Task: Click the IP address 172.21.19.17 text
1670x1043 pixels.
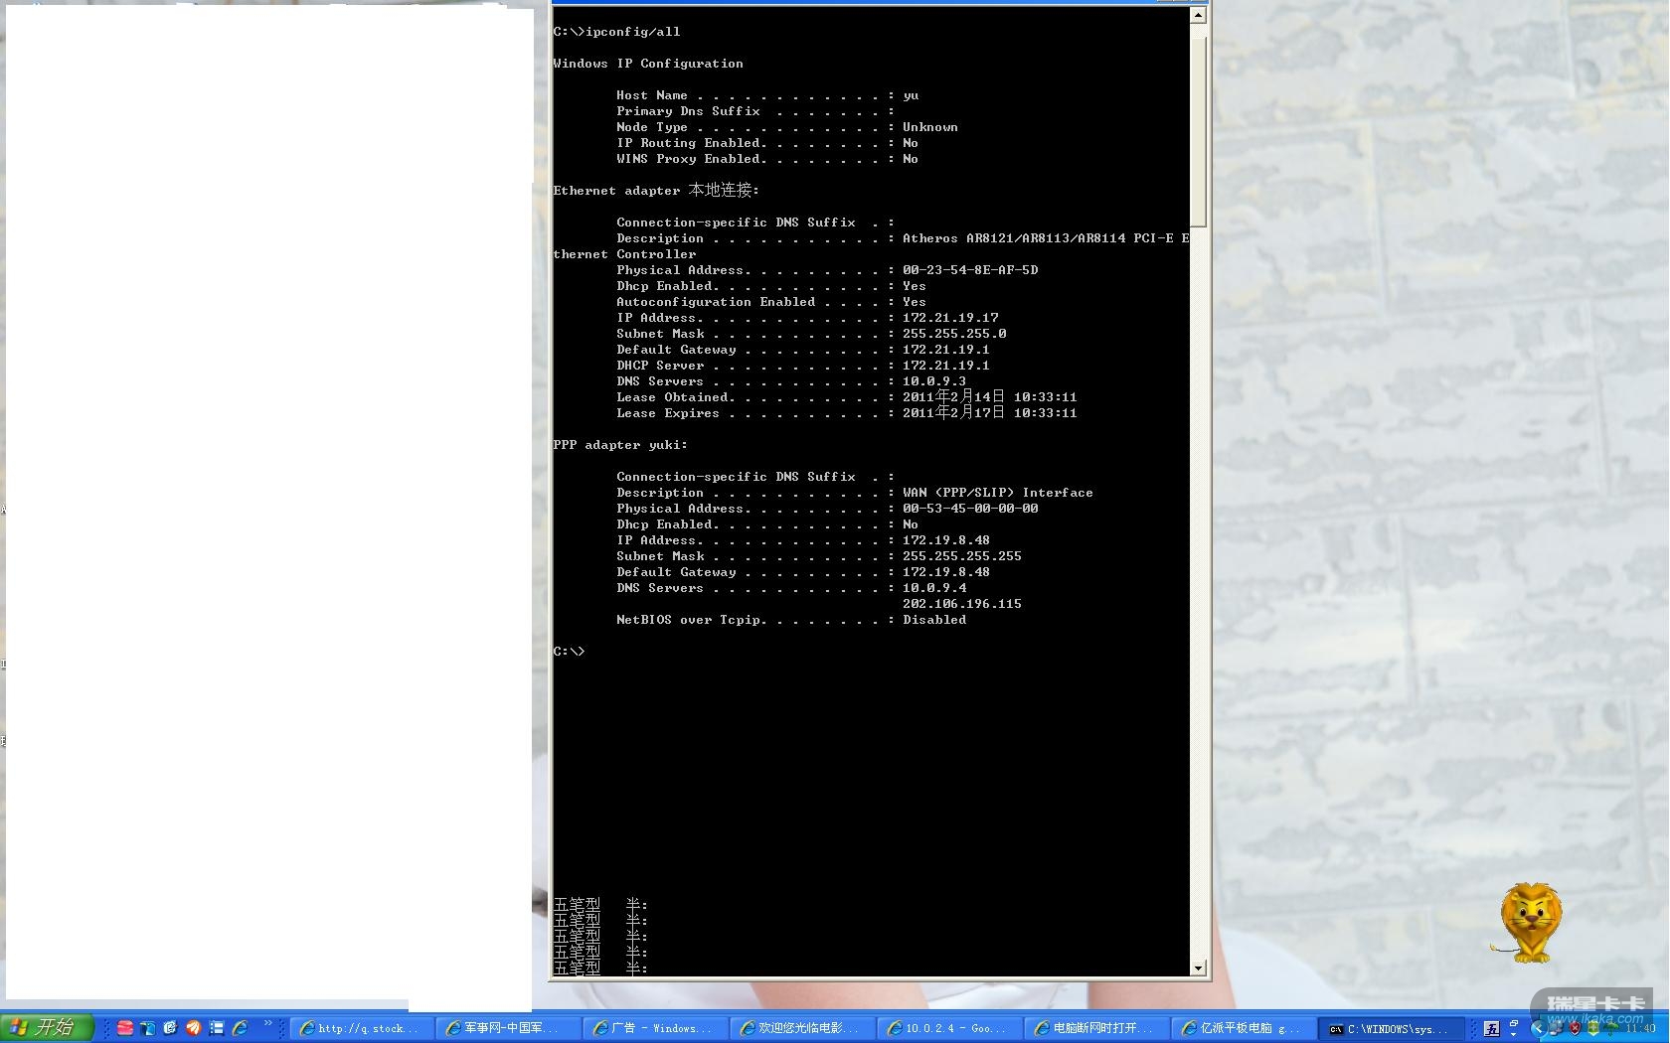Action: click(950, 318)
